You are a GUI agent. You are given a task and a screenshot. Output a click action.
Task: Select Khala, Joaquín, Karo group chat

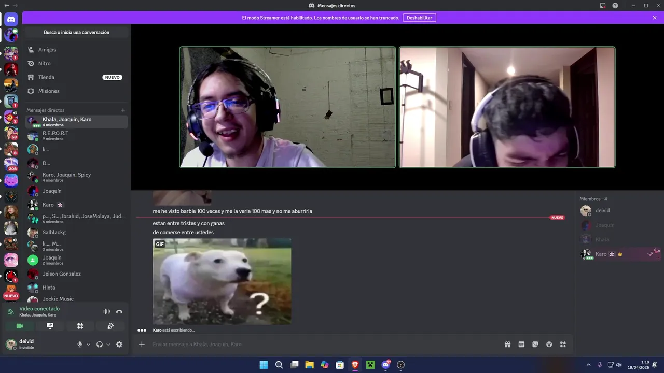pyautogui.click(x=76, y=122)
